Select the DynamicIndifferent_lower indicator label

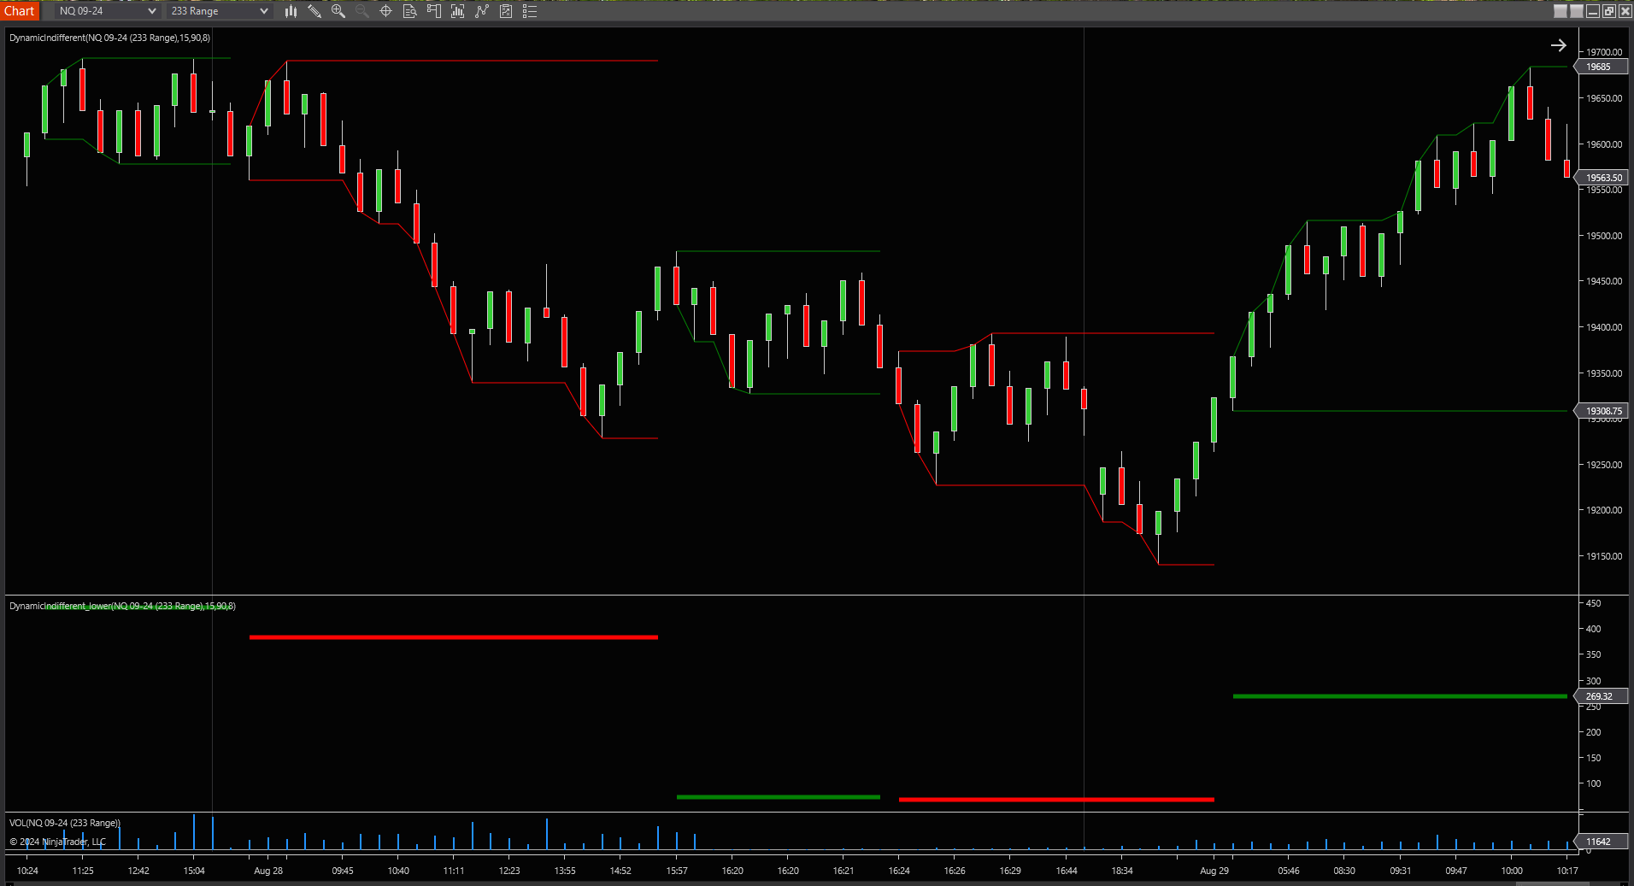tap(122, 606)
